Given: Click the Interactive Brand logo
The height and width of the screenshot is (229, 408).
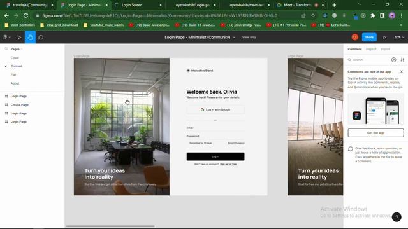Looking at the screenshot, I should (200, 71).
